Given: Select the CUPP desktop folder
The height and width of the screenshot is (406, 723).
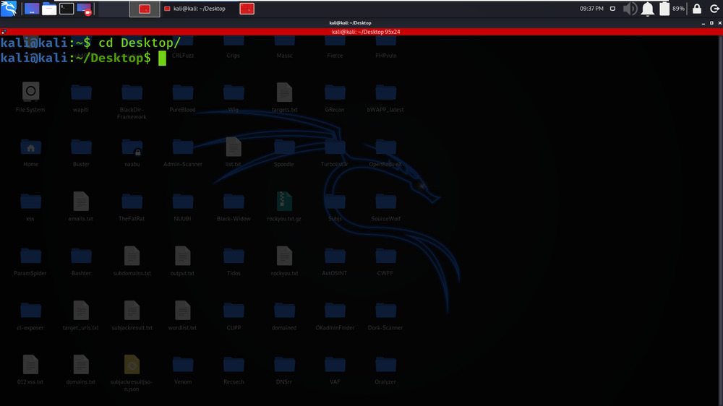Looking at the screenshot, I should pos(234,315).
